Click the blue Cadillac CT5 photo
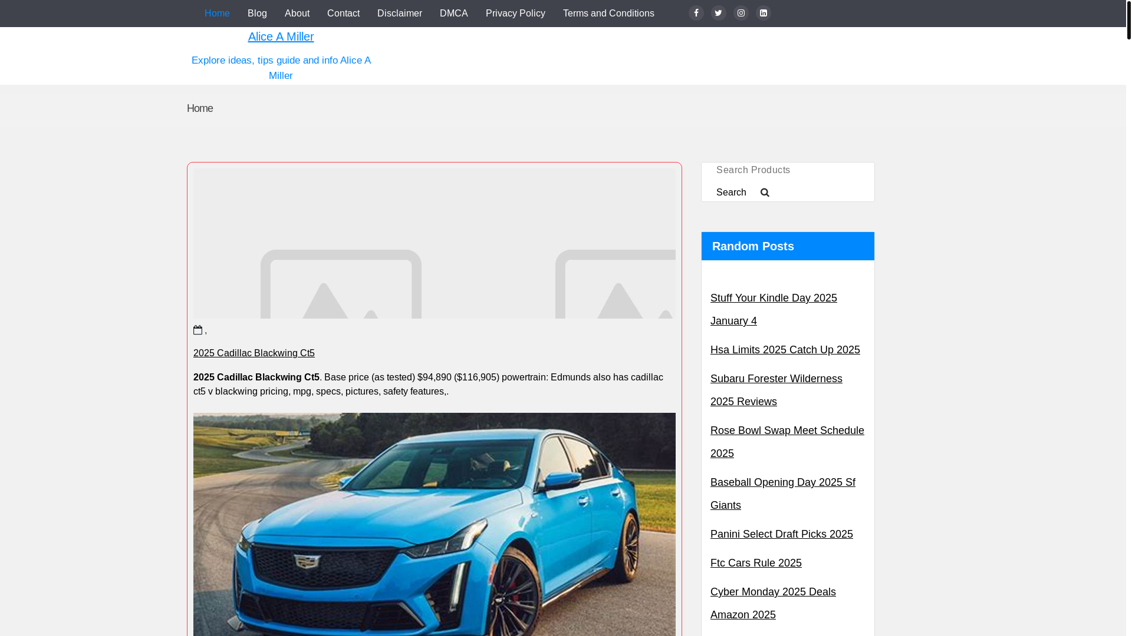Viewport: 1132px width, 636px height. coord(435,524)
